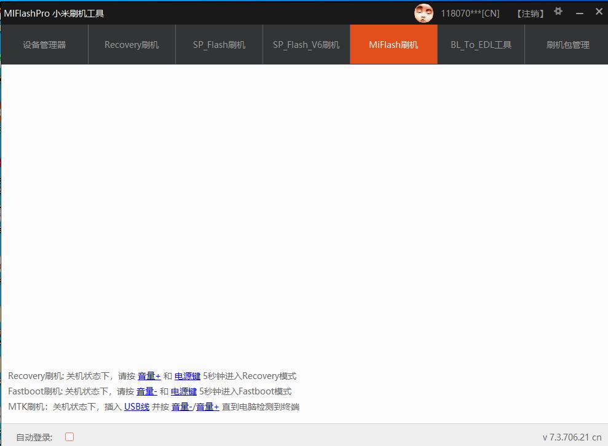Switch to the 刷机包管理 tab
Viewport: 608px width, 446px height.
[x=569, y=44]
